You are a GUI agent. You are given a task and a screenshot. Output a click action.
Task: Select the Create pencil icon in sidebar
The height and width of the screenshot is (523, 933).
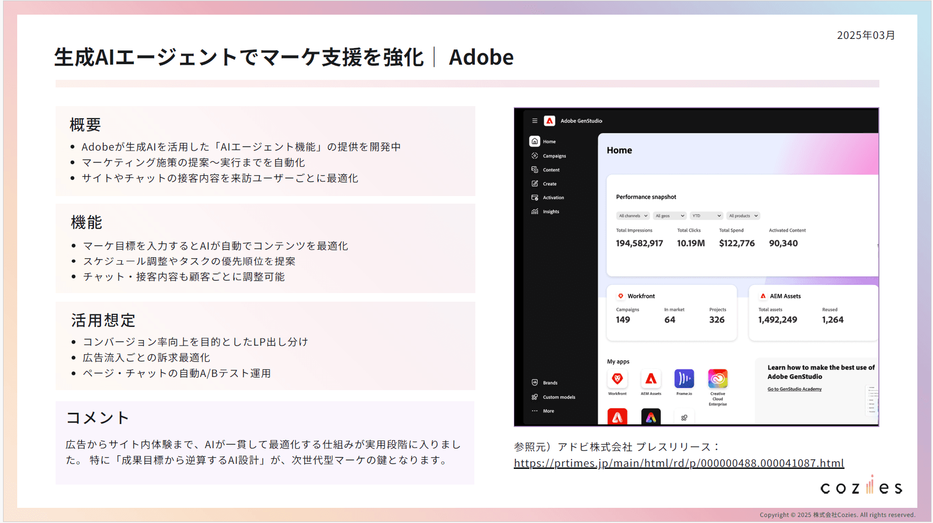(x=535, y=183)
